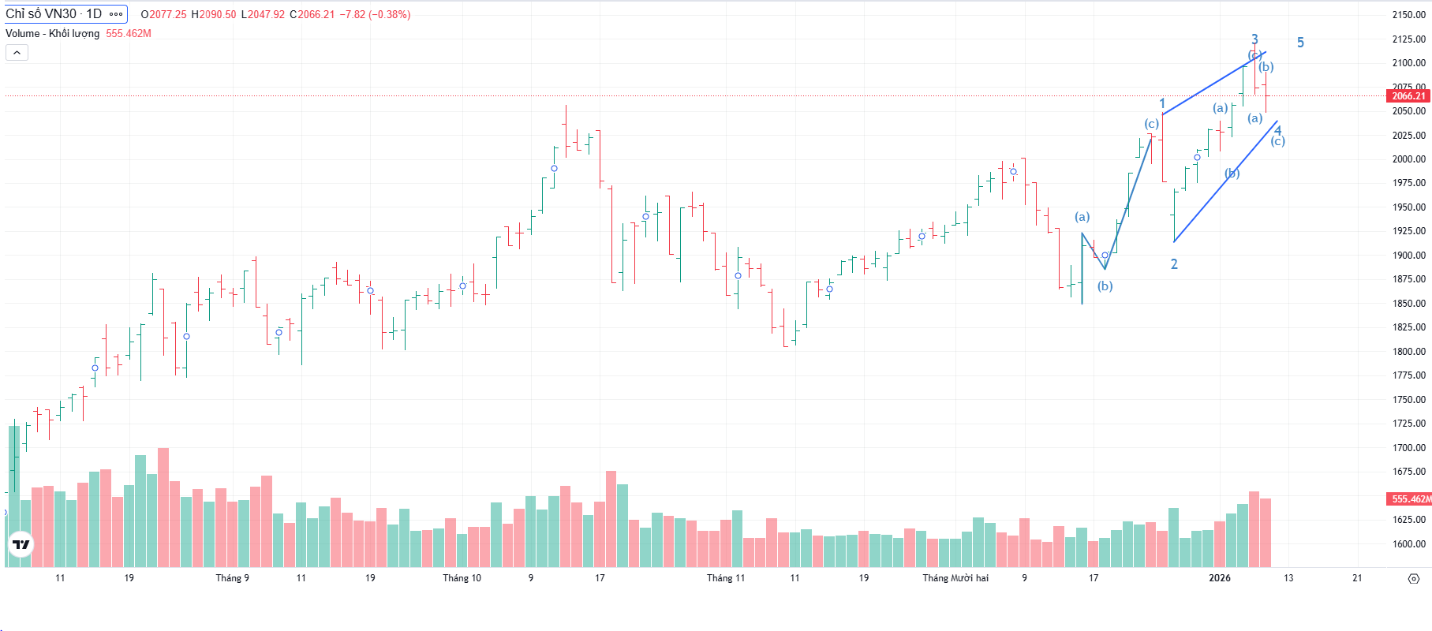The width and height of the screenshot is (1432, 631).
Task: Select the wave label 2 annotation
Action: (x=1174, y=264)
